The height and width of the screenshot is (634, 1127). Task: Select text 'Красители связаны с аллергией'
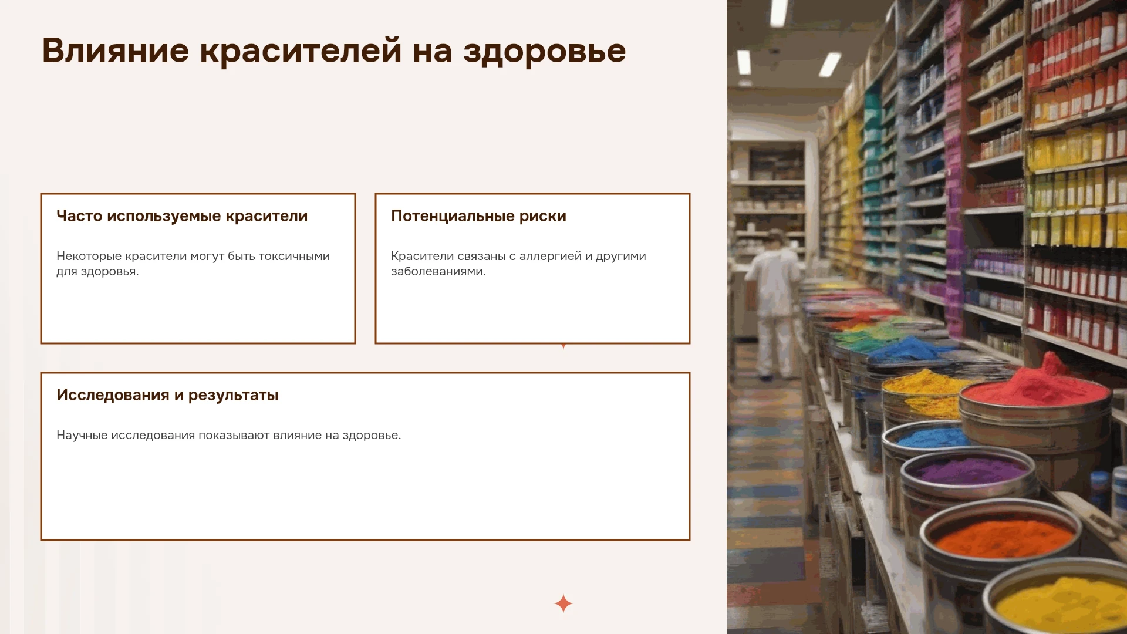[x=486, y=256]
